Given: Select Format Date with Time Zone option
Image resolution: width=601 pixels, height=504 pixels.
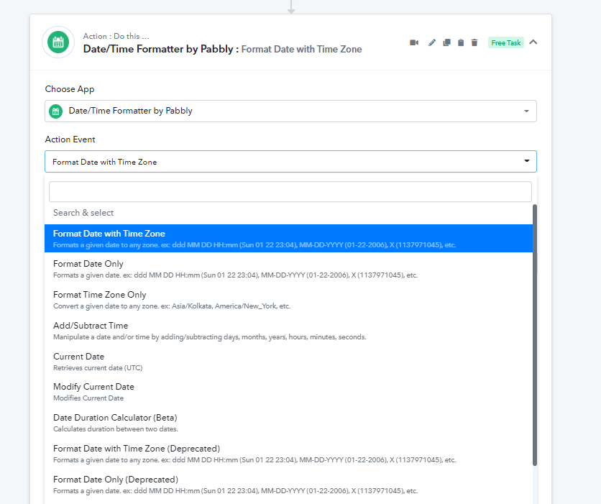Looking at the screenshot, I should click(288, 239).
